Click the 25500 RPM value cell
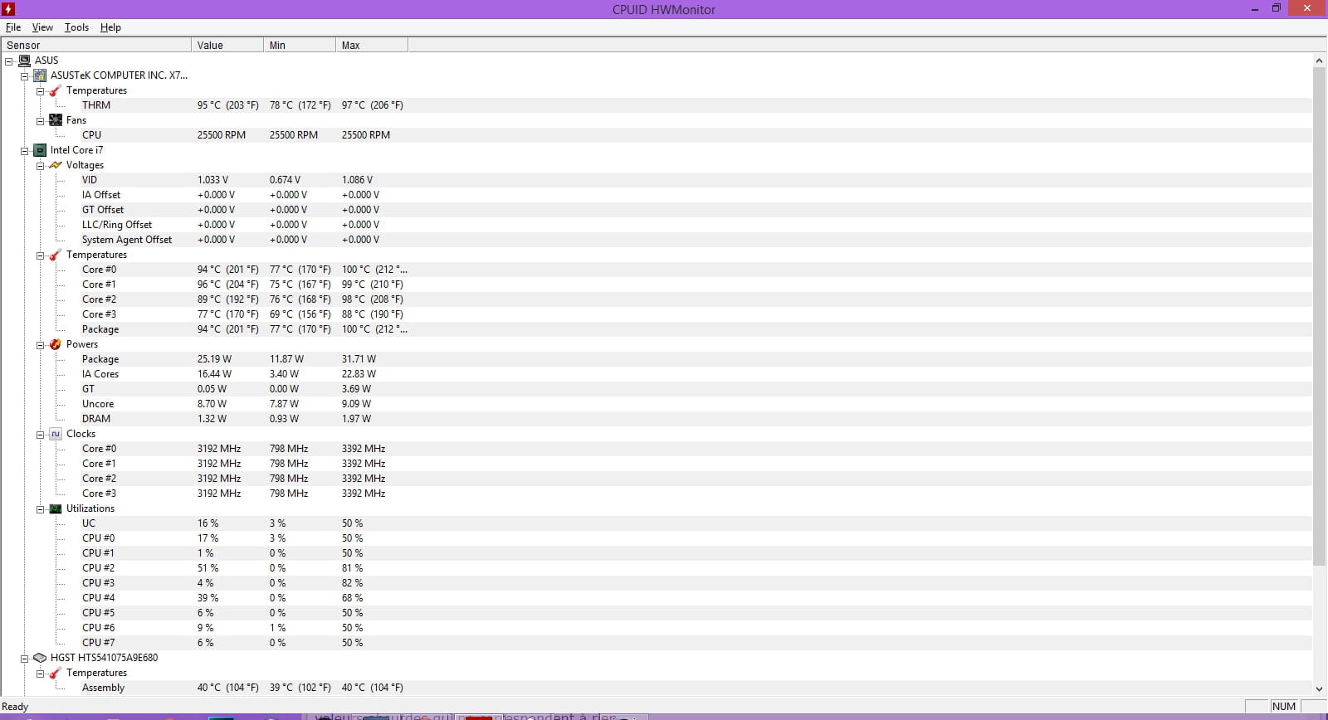This screenshot has width=1328, height=720. pyautogui.click(x=222, y=135)
